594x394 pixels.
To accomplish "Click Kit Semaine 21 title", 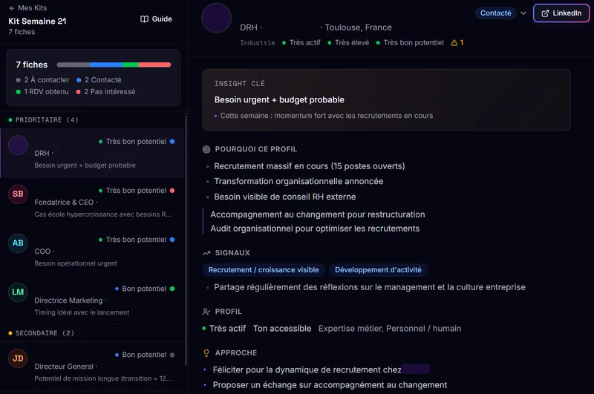I will tap(37, 22).
